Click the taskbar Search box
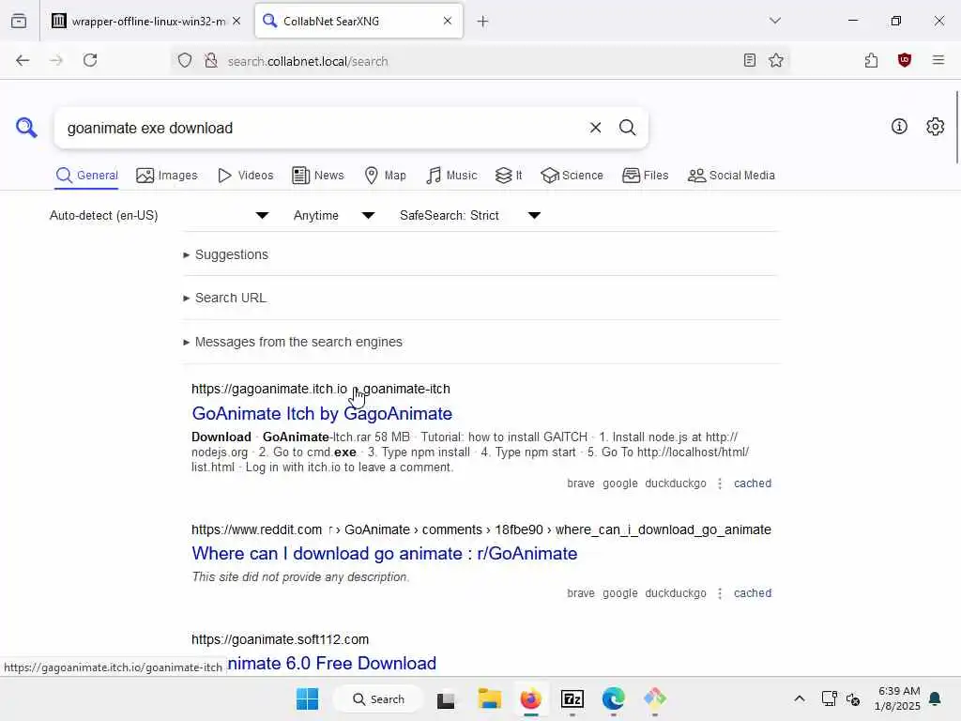 tap(378, 698)
